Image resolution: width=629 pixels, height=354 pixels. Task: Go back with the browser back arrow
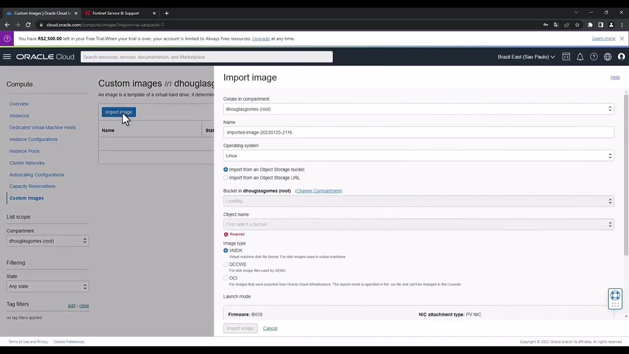pyautogui.click(x=7, y=25)
